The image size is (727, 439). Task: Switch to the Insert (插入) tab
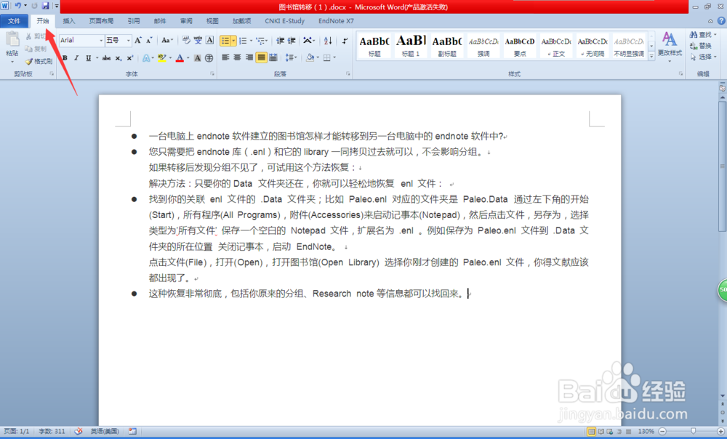tap(68, 21)
